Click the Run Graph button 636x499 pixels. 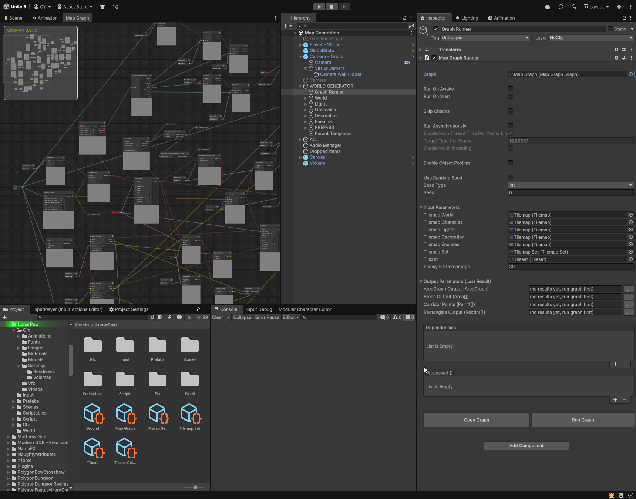point(583,420)
